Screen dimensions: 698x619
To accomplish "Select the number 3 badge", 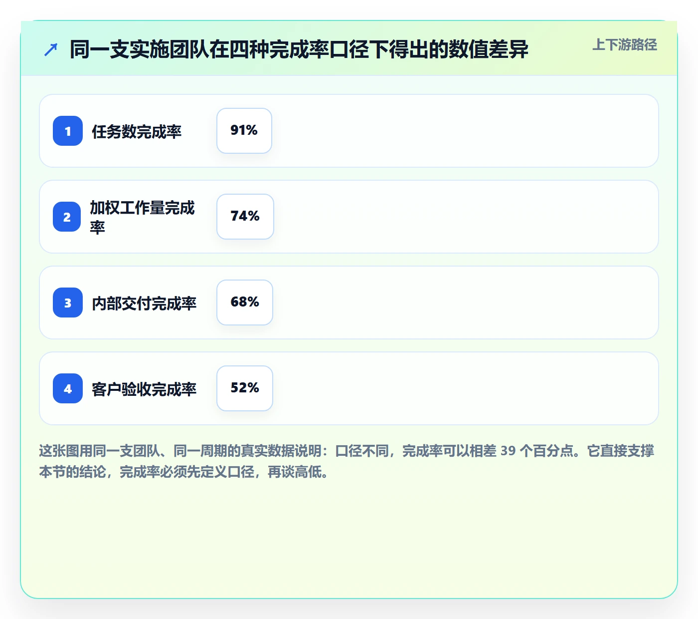I will (x=68, y=303).
